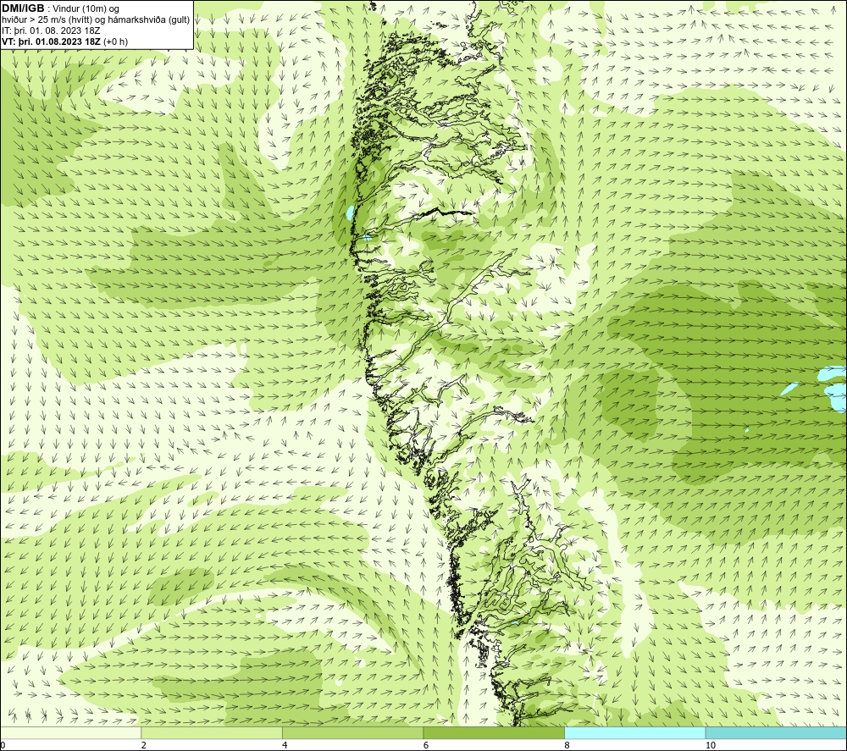Click the scale label '10'
The height and width of the screenshot is (751, 847).
click(711, 745)
